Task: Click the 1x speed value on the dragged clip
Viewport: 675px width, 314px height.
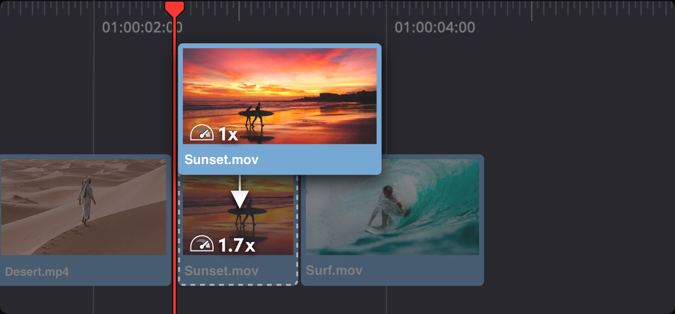Action: click(x=228, y=134)
